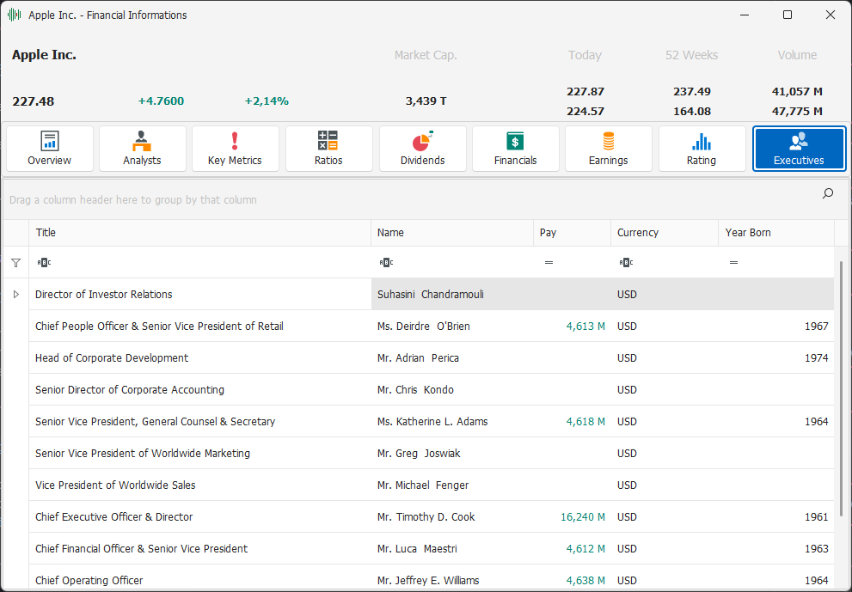Screen dimensions: 852x592
Task: Open the Rating tab
Action: tap(702, 149)
